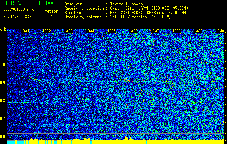227x144 pixels.
Task: Click the 1.1 kHz axis label
Action: coord(3,47)
